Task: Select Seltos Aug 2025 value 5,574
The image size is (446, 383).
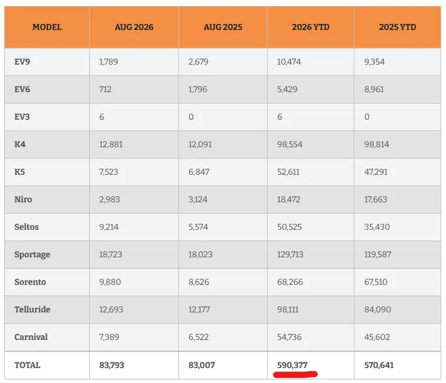Action: click(198, 227)
